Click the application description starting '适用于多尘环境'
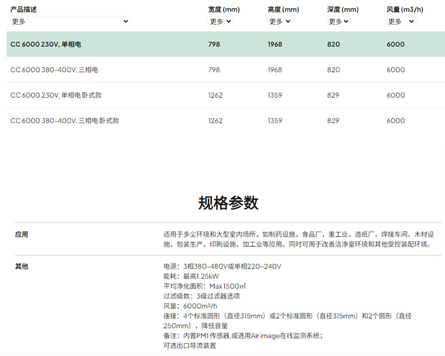This screenshot has height=356, width=445. point(298,239)
